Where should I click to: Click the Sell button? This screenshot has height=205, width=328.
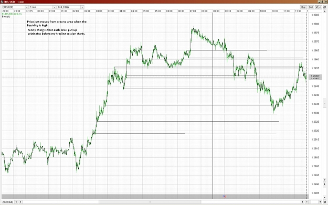311,7
